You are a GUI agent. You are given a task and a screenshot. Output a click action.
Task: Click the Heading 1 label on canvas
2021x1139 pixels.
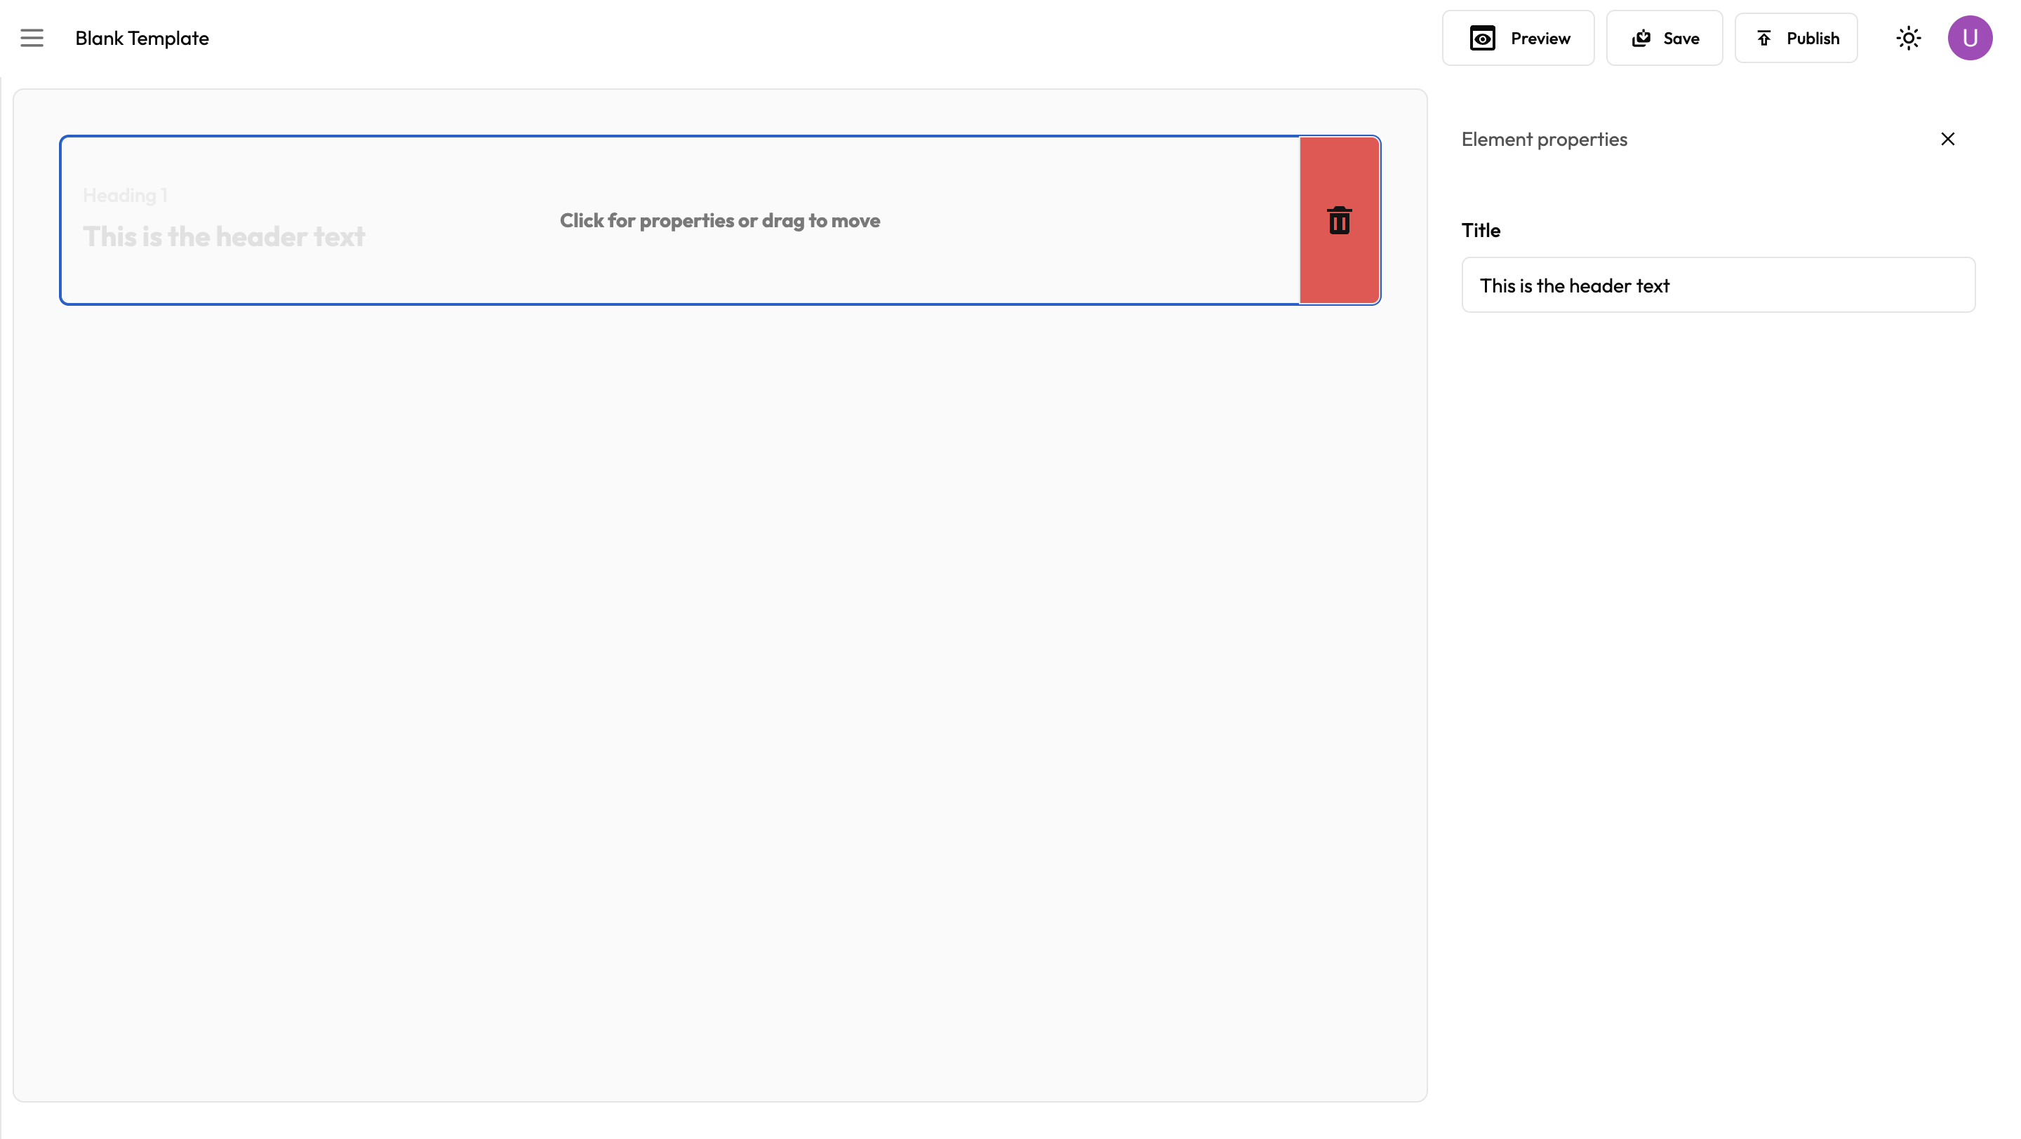[x=125, y=195]
